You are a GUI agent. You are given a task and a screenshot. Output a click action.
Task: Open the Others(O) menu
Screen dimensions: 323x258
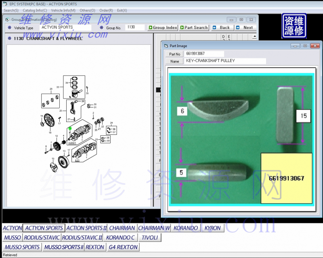pos(87,10)
